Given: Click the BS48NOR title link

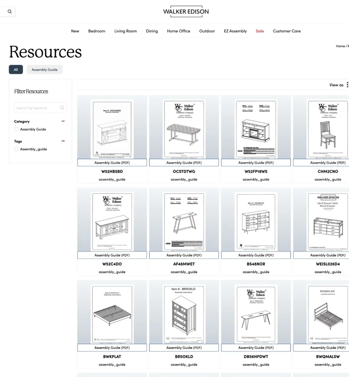Looking at the screenshot, I should [x=256, y=264].
